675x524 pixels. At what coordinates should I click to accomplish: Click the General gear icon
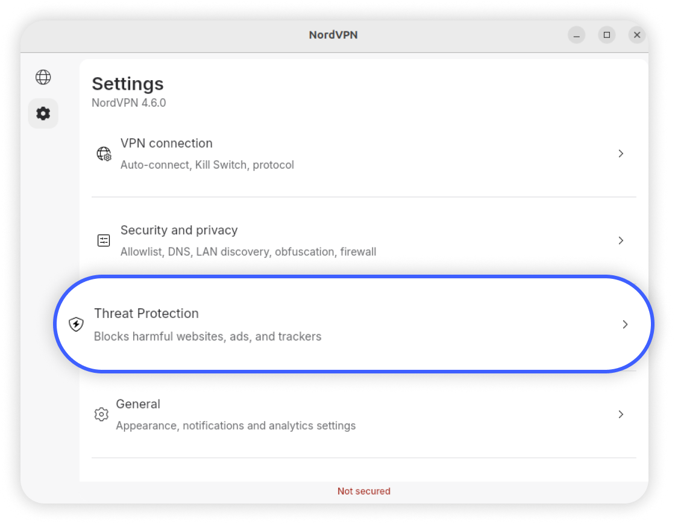101,414
